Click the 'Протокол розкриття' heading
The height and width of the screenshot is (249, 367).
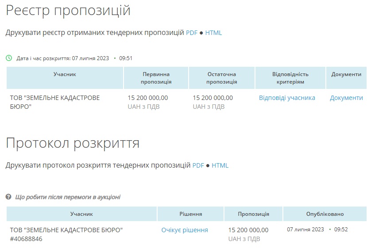73,143
